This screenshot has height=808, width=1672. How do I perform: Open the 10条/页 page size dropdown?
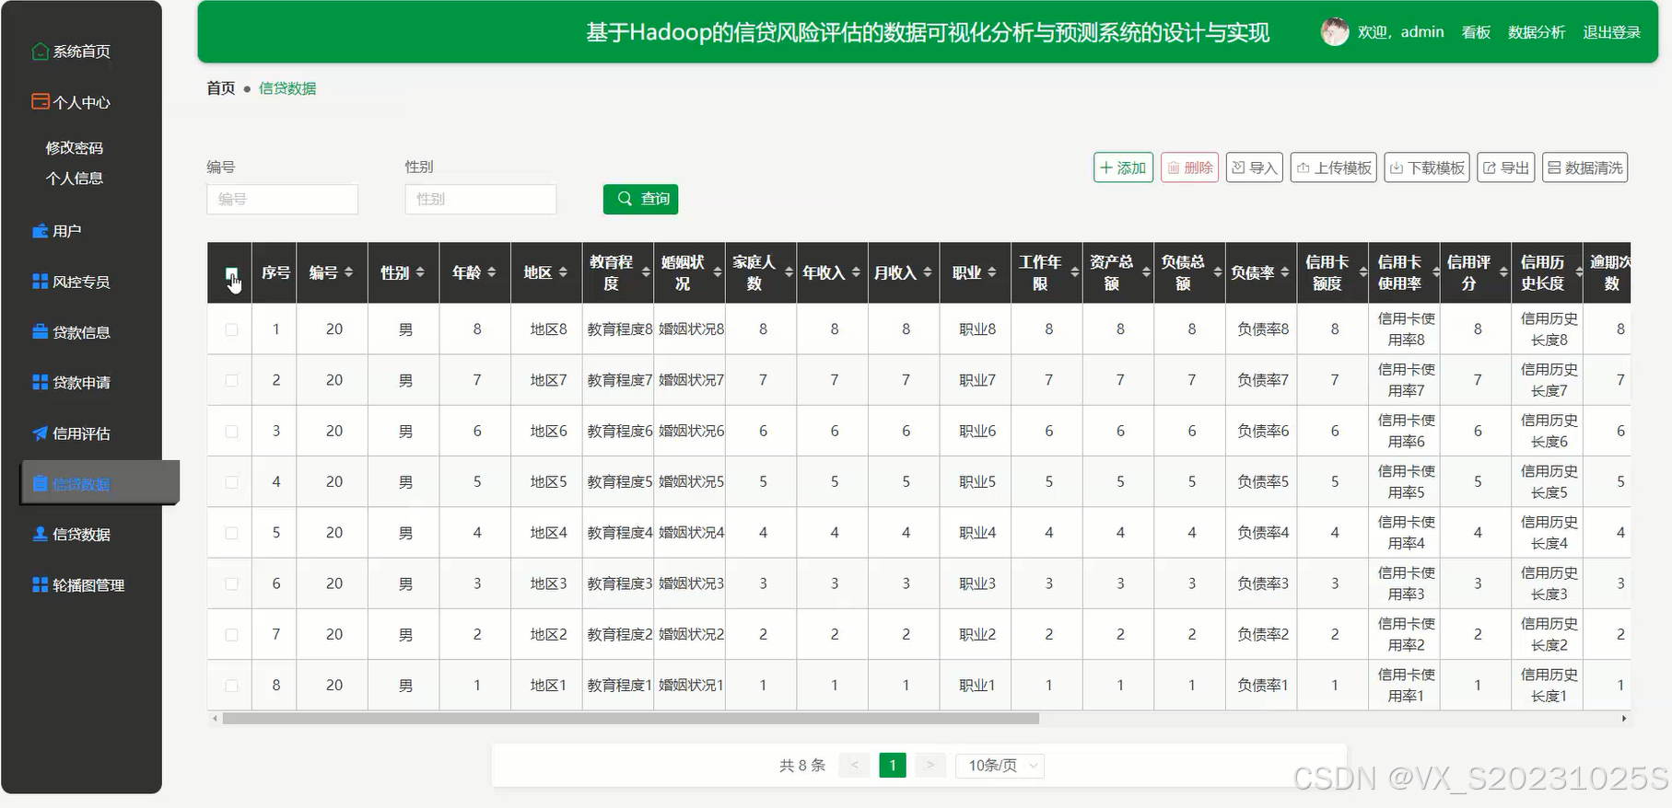pyautogui.click(x=1000, y=765)
